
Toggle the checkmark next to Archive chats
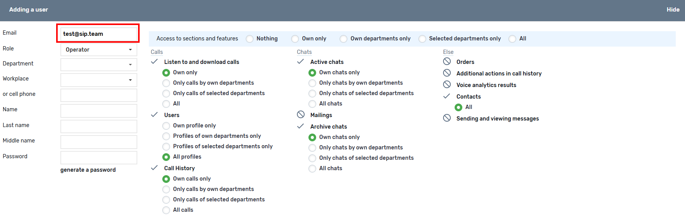point(300,126)
